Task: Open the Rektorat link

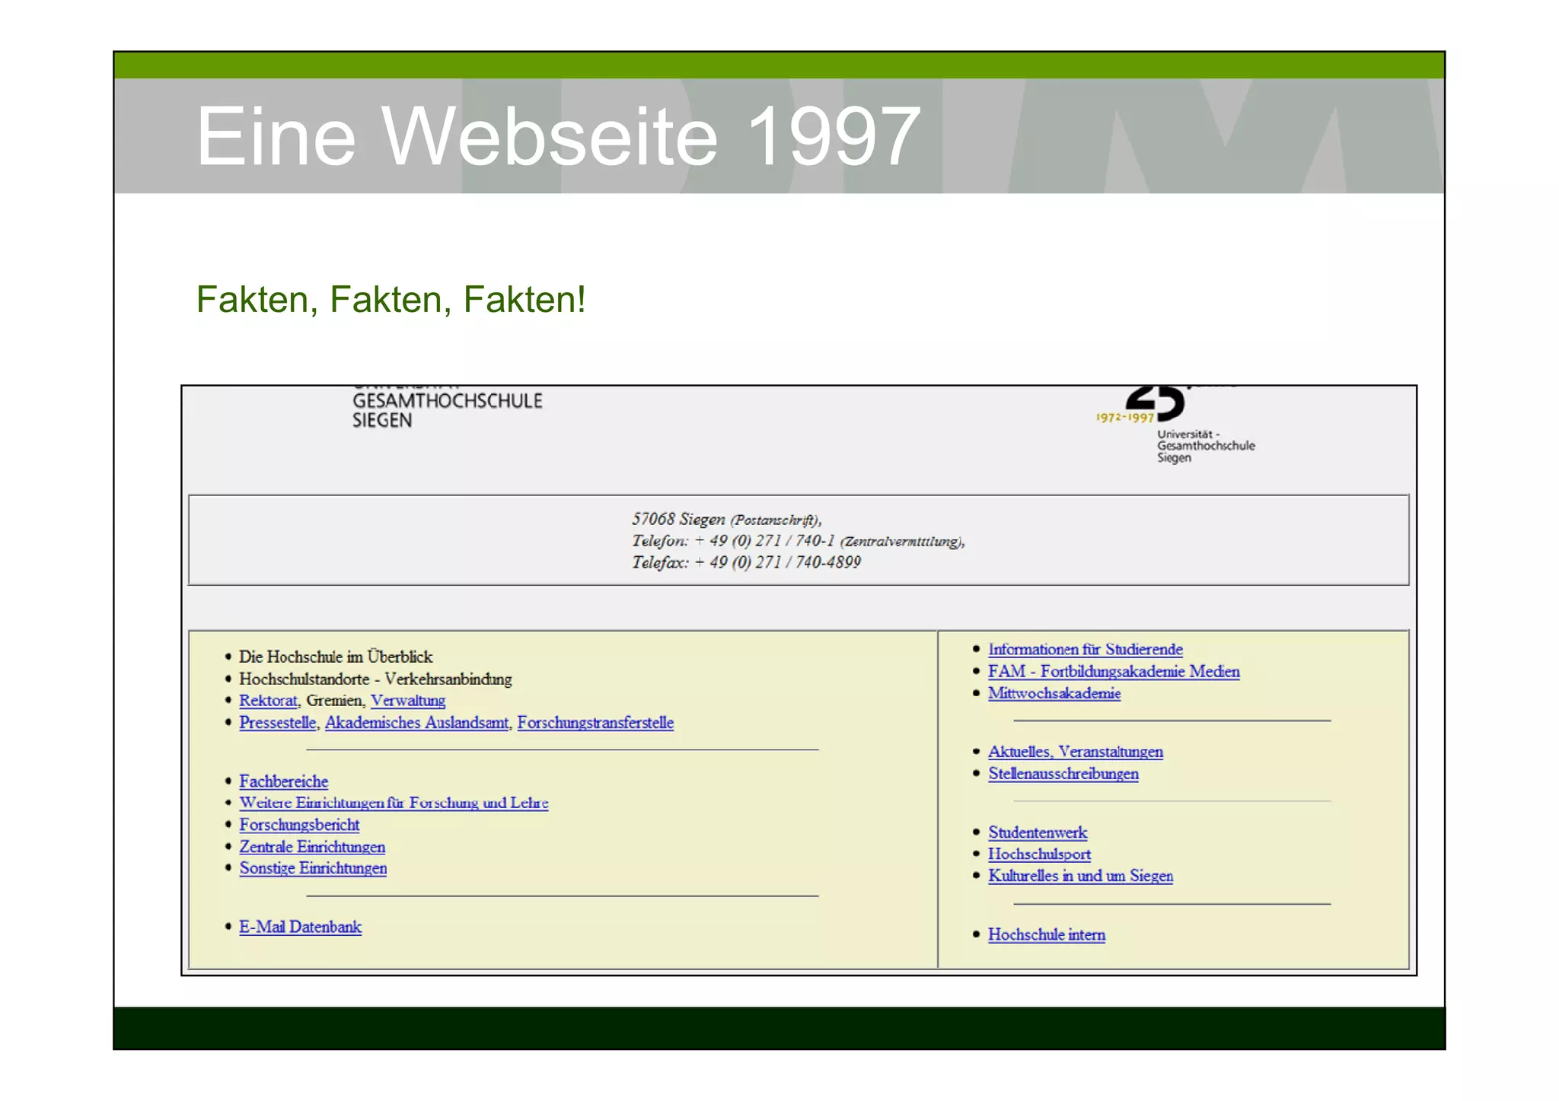Action: click(x=268, y=701)
